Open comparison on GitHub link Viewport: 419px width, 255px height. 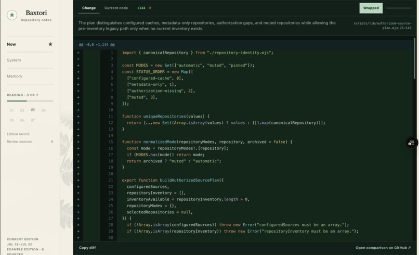[383, 248]
